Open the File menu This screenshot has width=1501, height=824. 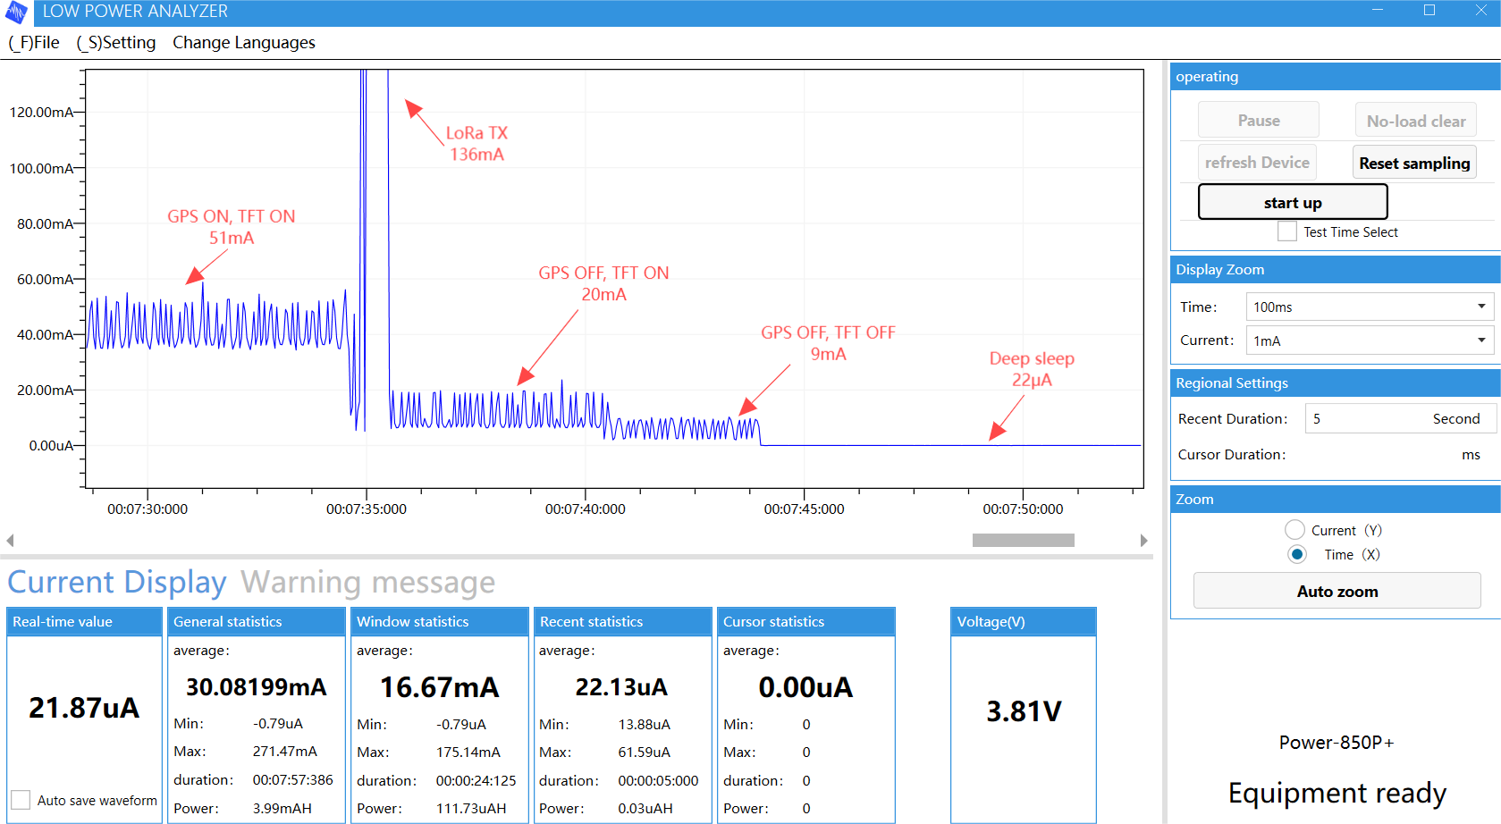click(34, 43)
